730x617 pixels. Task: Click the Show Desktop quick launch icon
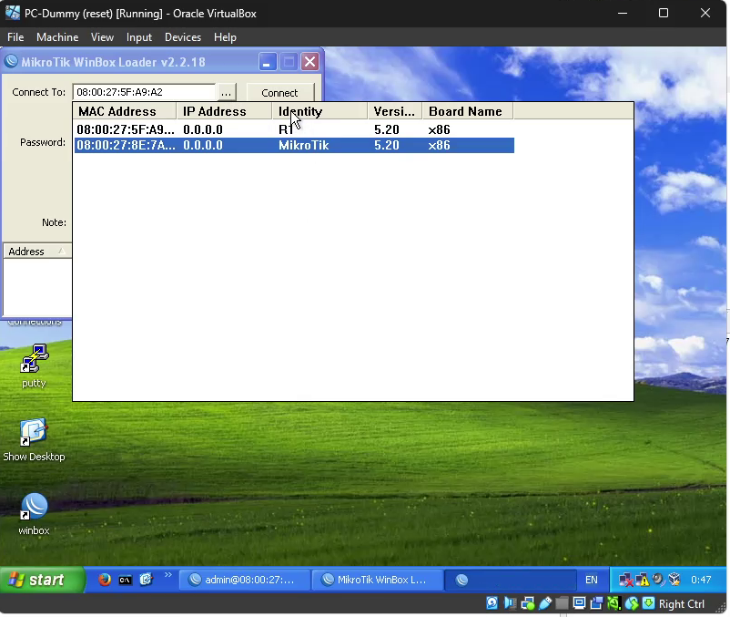(x=146, y=580)
